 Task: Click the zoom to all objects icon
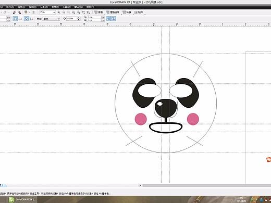pos(73,12)
